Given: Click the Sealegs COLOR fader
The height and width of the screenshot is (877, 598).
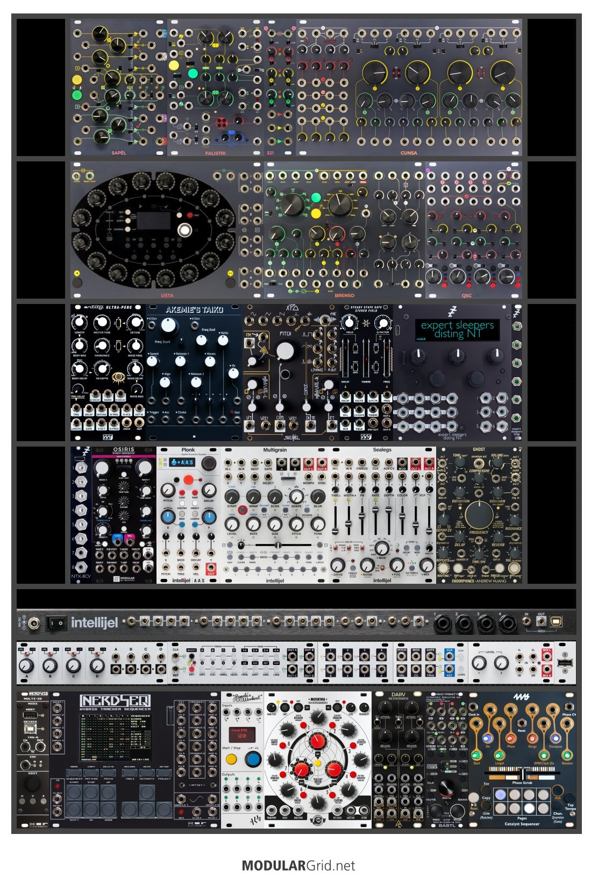Looking at the screenshot, I should pos(403,517).
